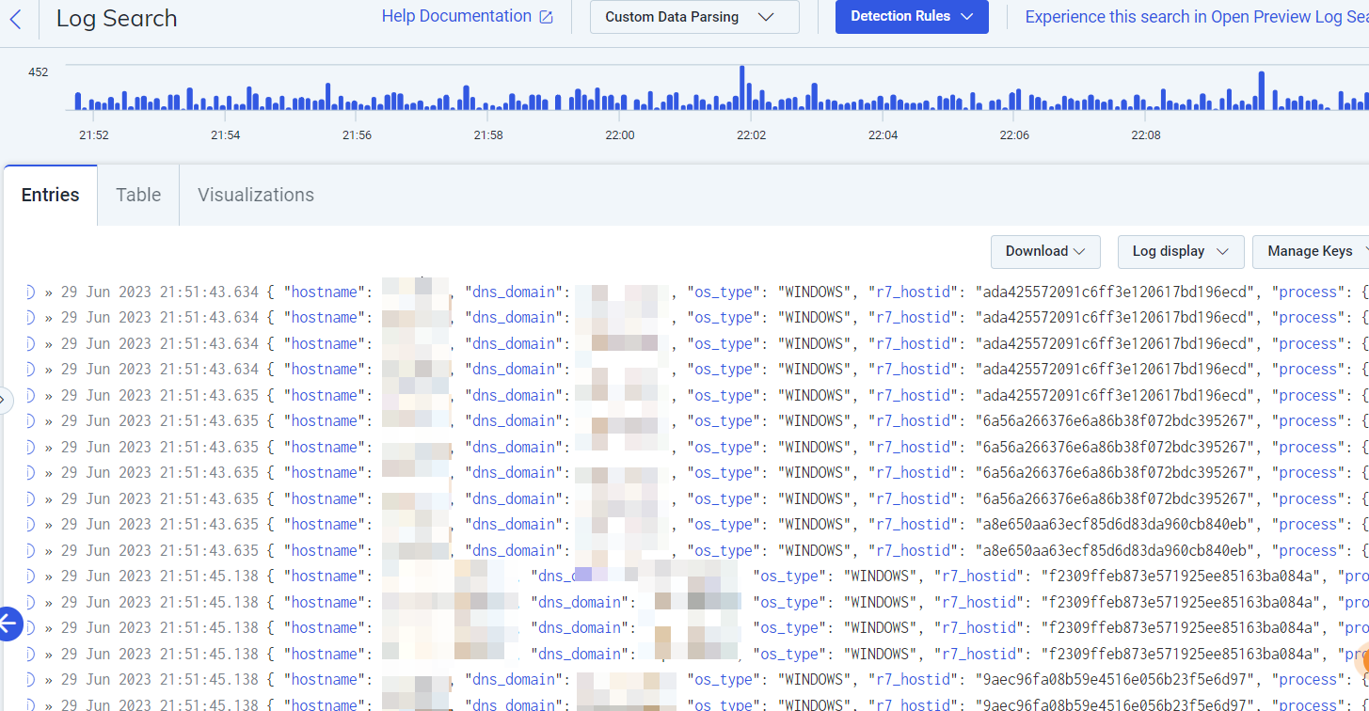This screenshot has height=711, width=1369.
Task: Click the 22:00 label on the timeline
Action: pyautogui.click(x=620, y=135)
